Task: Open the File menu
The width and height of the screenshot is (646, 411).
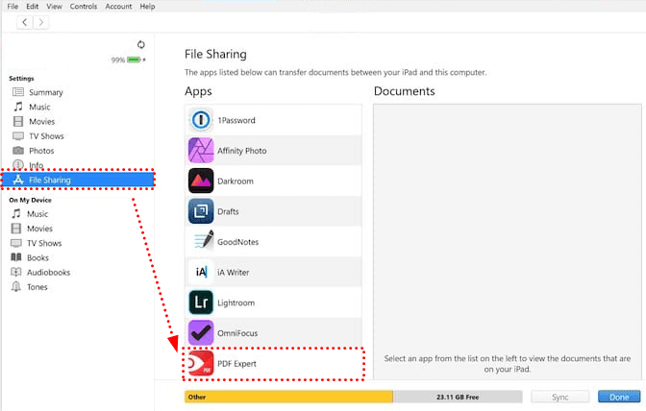Action: pos(12,6)
